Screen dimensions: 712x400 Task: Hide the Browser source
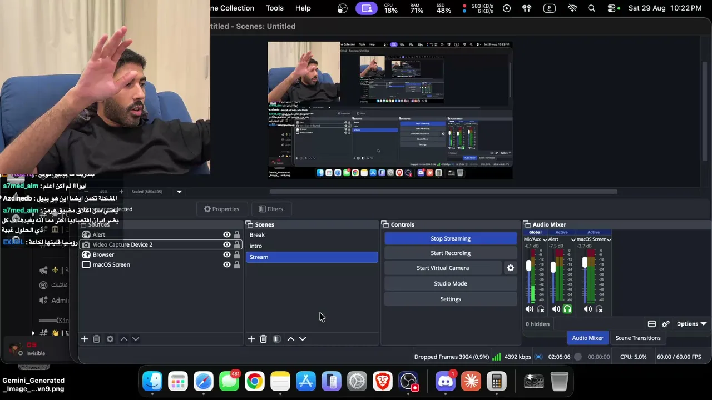pos(226,255)
